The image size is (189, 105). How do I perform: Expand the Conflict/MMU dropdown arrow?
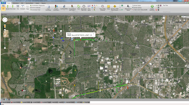[x=64, y=10]
